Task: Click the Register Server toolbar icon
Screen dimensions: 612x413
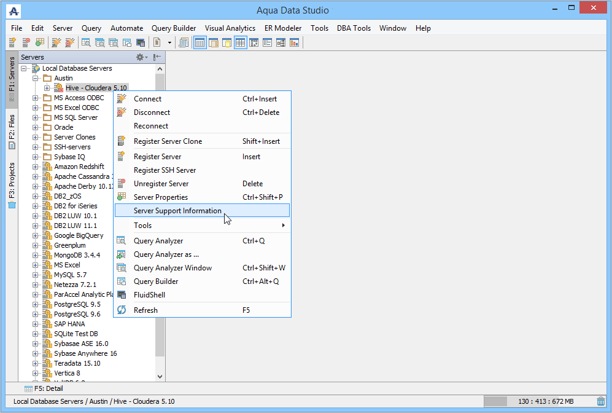Action: click(12, 42)
